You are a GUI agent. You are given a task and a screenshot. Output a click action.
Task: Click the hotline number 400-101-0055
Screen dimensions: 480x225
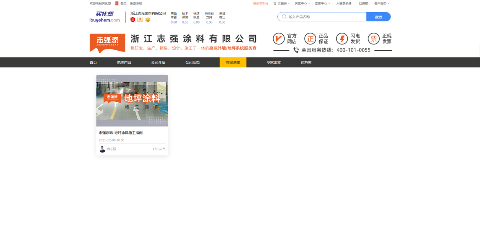[x=353, y=50]
